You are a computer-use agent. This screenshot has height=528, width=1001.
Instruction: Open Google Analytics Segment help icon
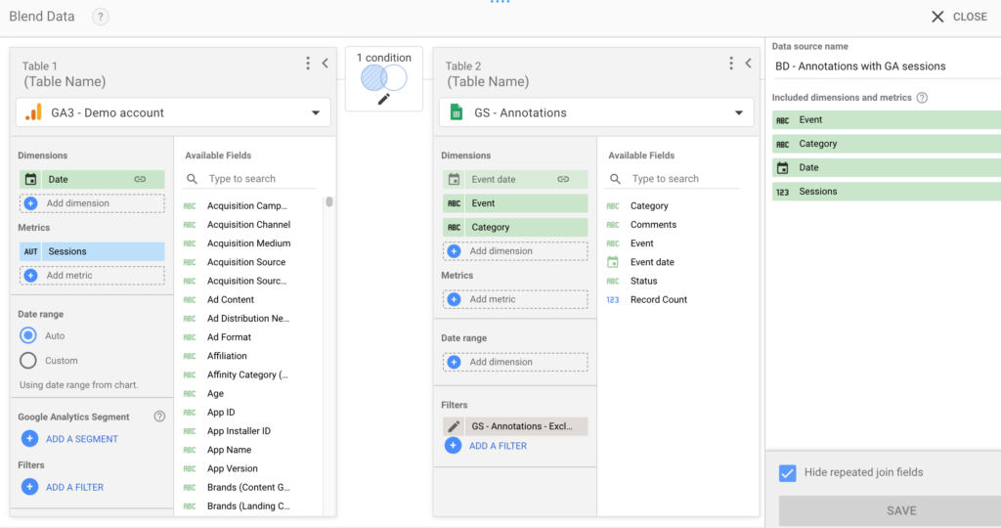click(x=159, y=417)
